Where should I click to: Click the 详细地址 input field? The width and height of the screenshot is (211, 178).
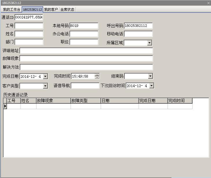(86, 51)
